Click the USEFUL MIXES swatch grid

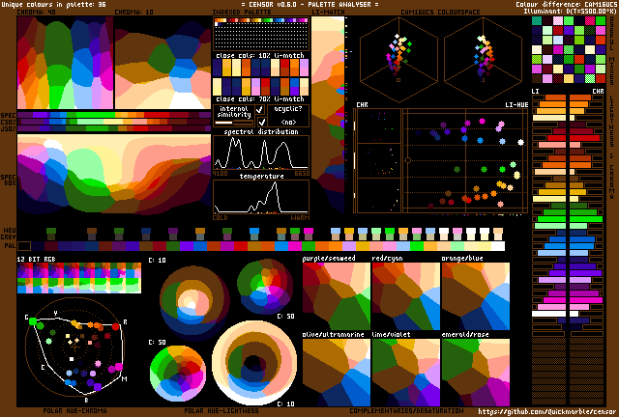pos(569,49)
